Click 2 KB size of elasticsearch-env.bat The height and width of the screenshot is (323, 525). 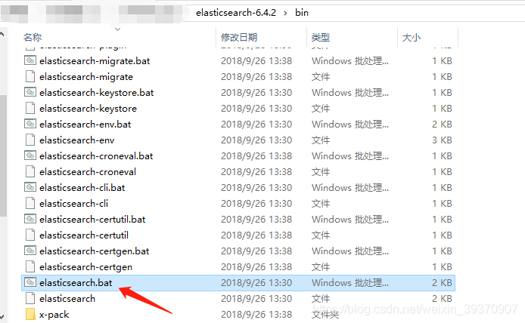(x=442, y=125)
